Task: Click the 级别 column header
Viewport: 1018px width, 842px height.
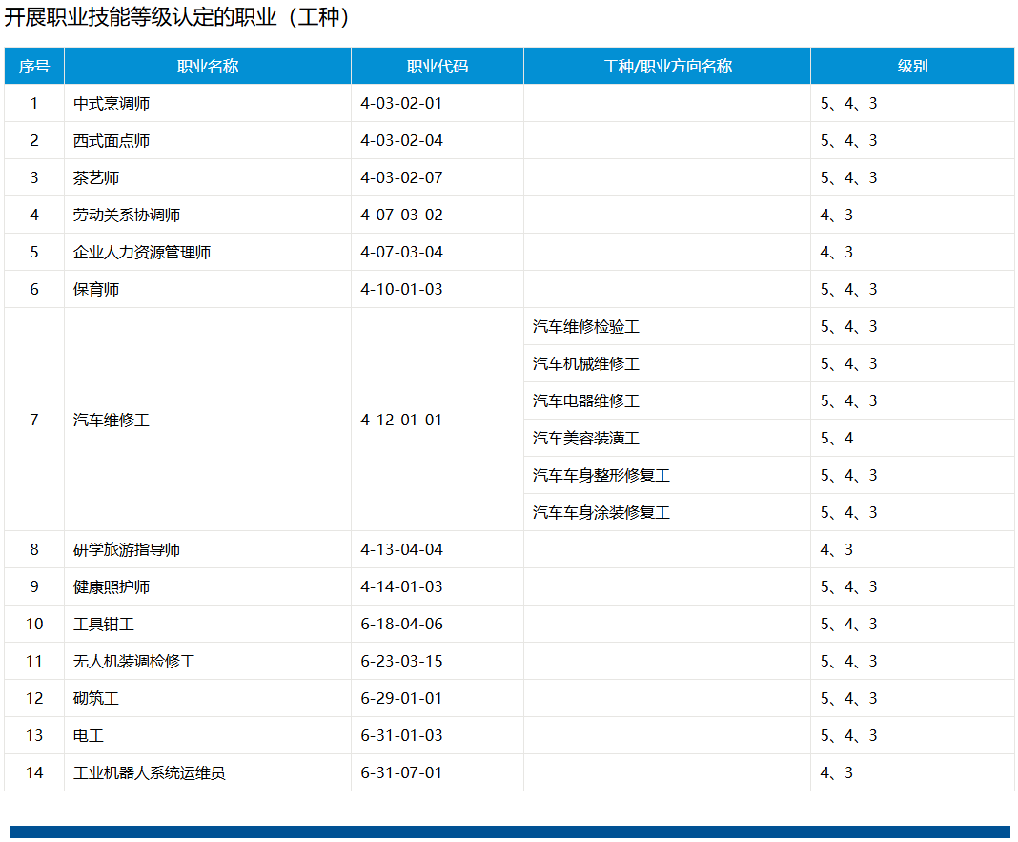Action: 913,66
